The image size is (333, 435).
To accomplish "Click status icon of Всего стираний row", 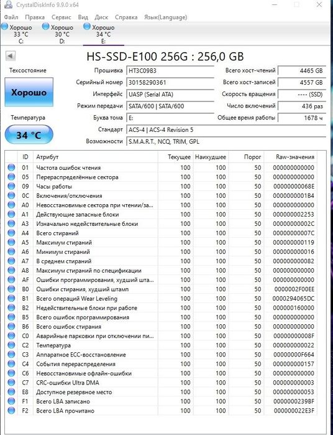I will 11,233.
